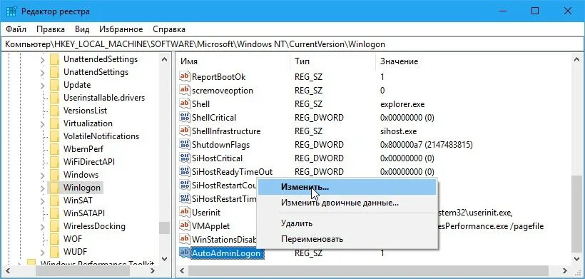This screenshot has width=585, height=279.
Task: Click the WbemPerf folder icon
Action: (x=54, y=149)
